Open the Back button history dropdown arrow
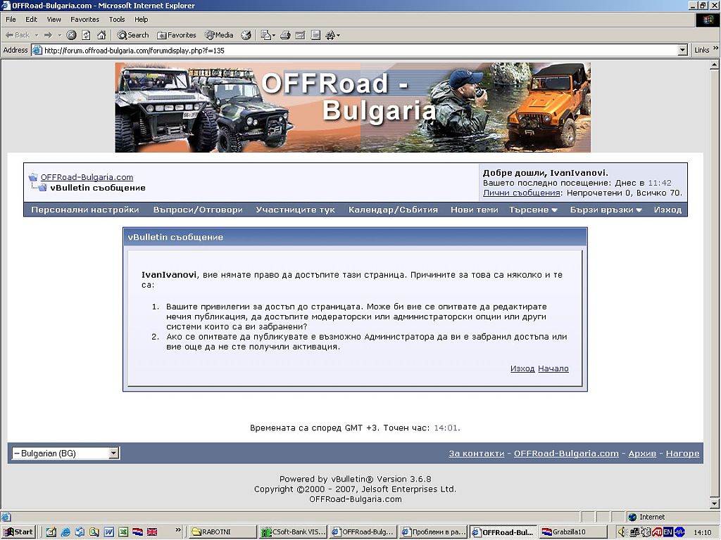 point(37,35)
